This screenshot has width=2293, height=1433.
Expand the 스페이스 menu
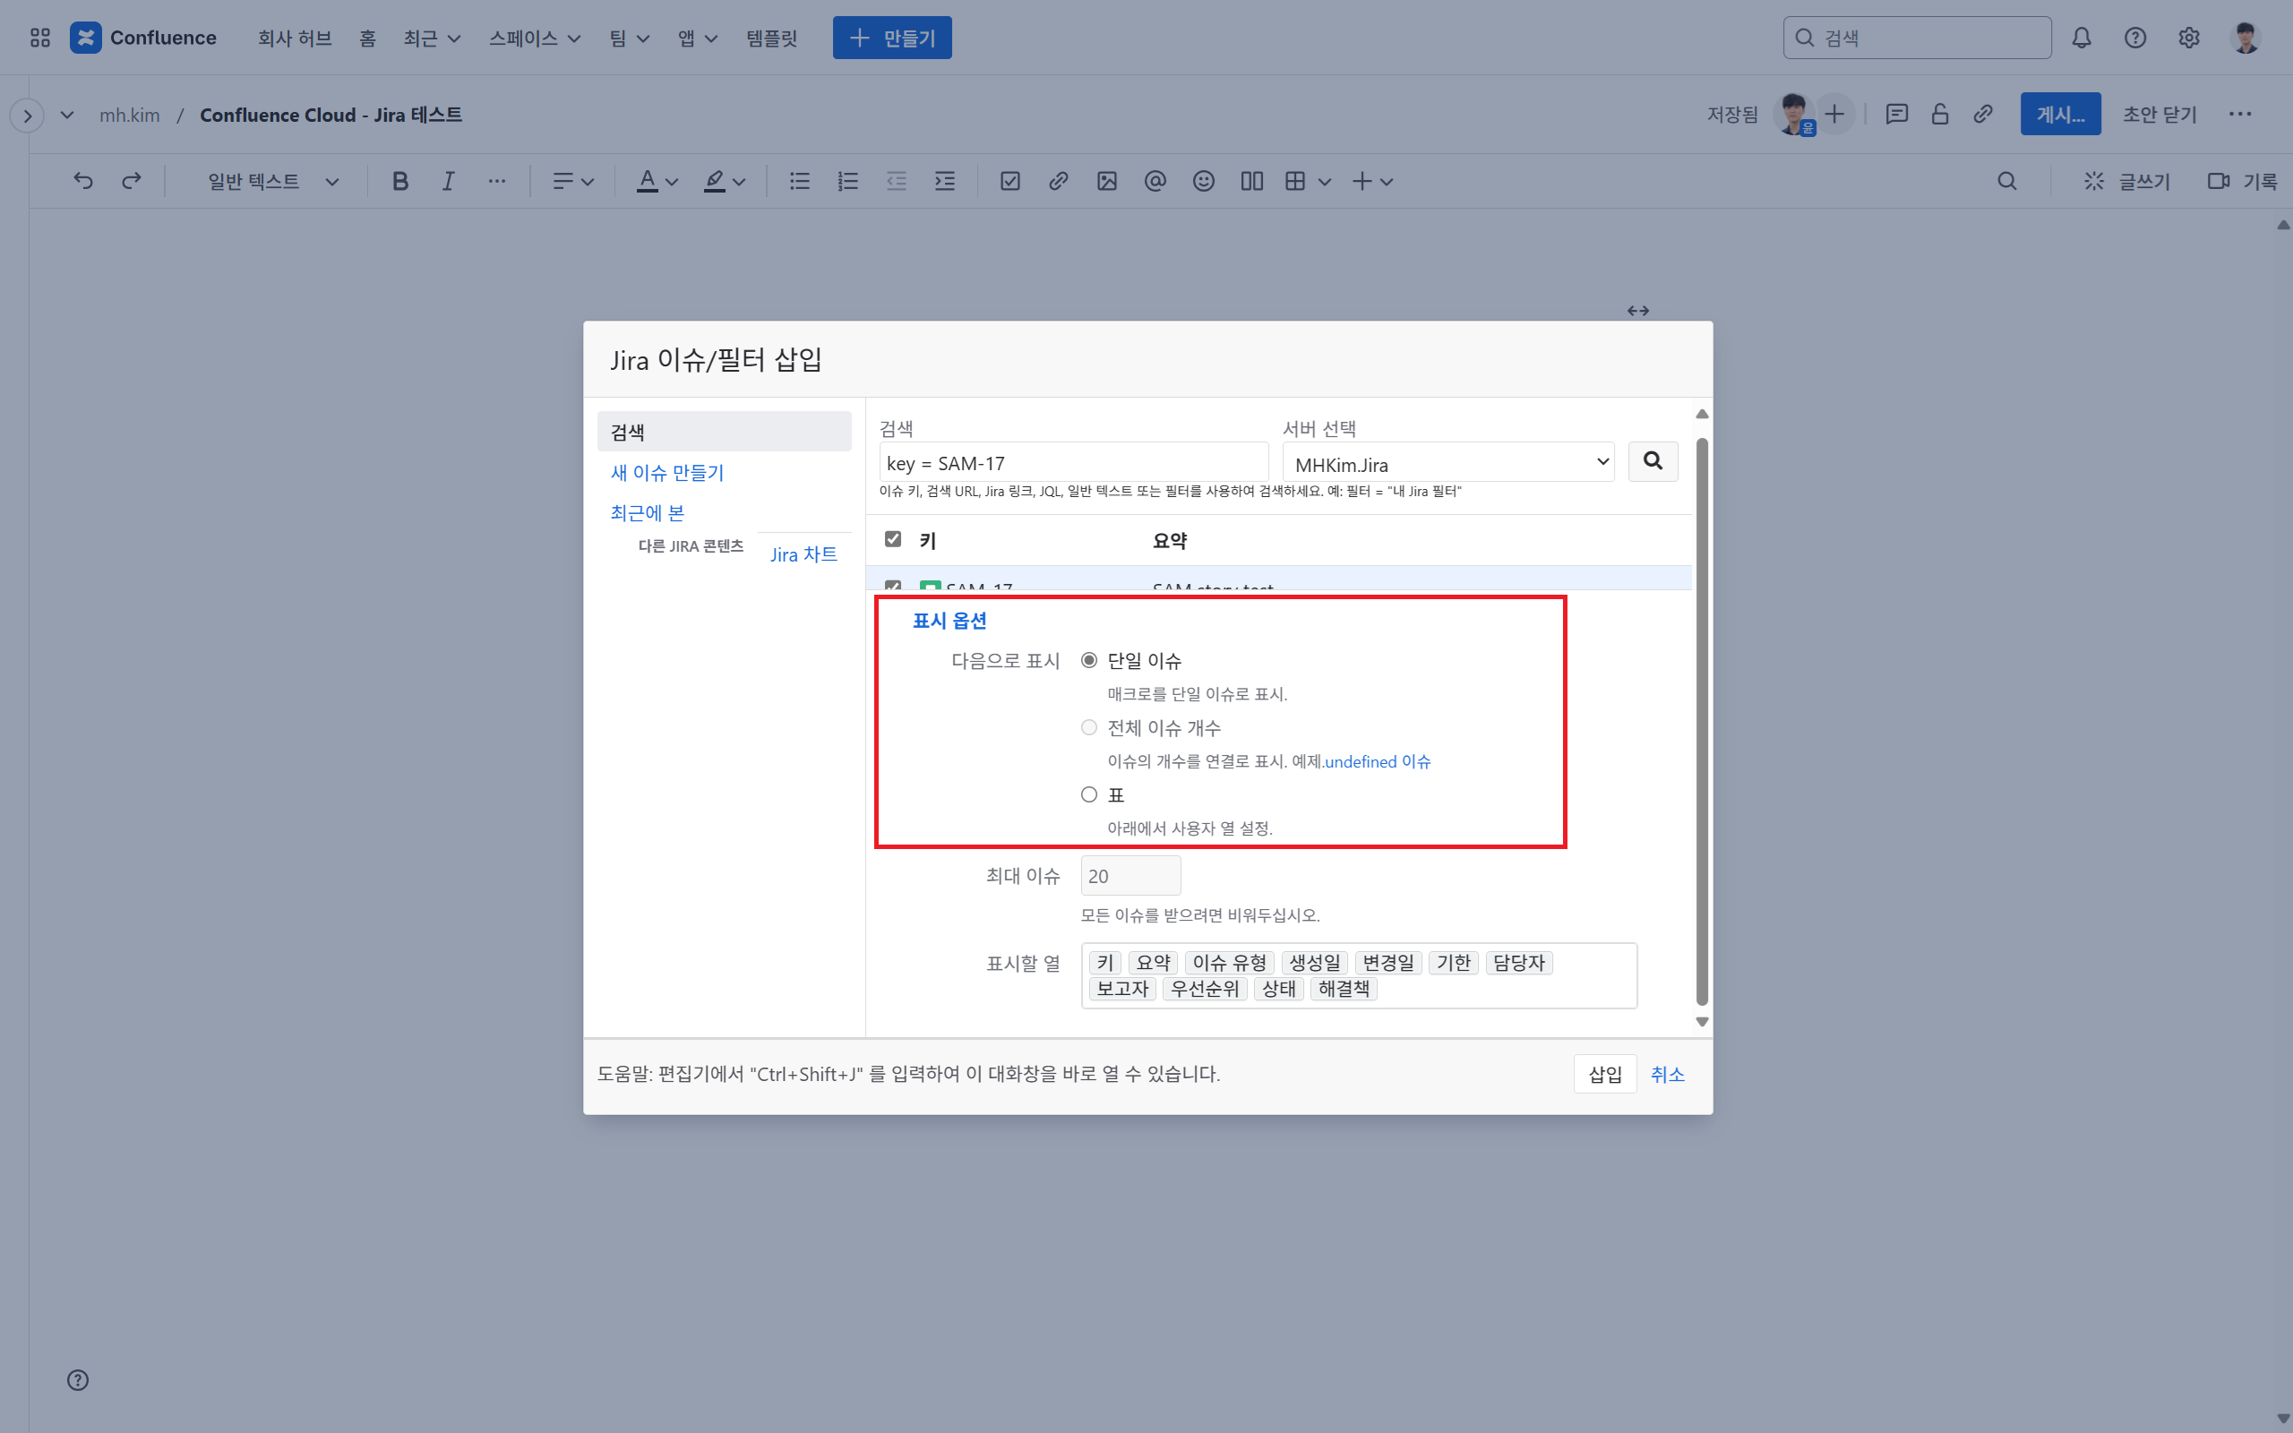click(x=535, y=38)
